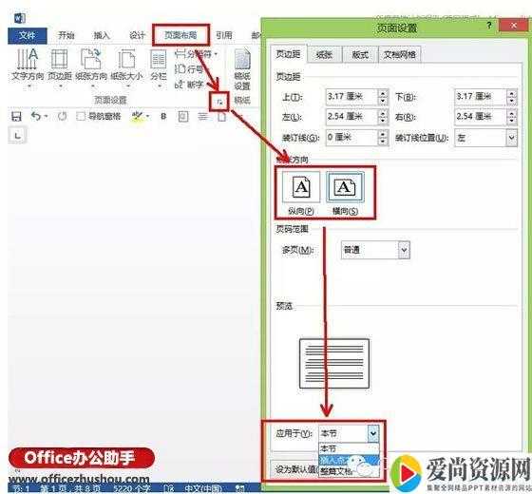Select the 文档网格 tab in dialog
532x494 pixels.
coord(400,55)
